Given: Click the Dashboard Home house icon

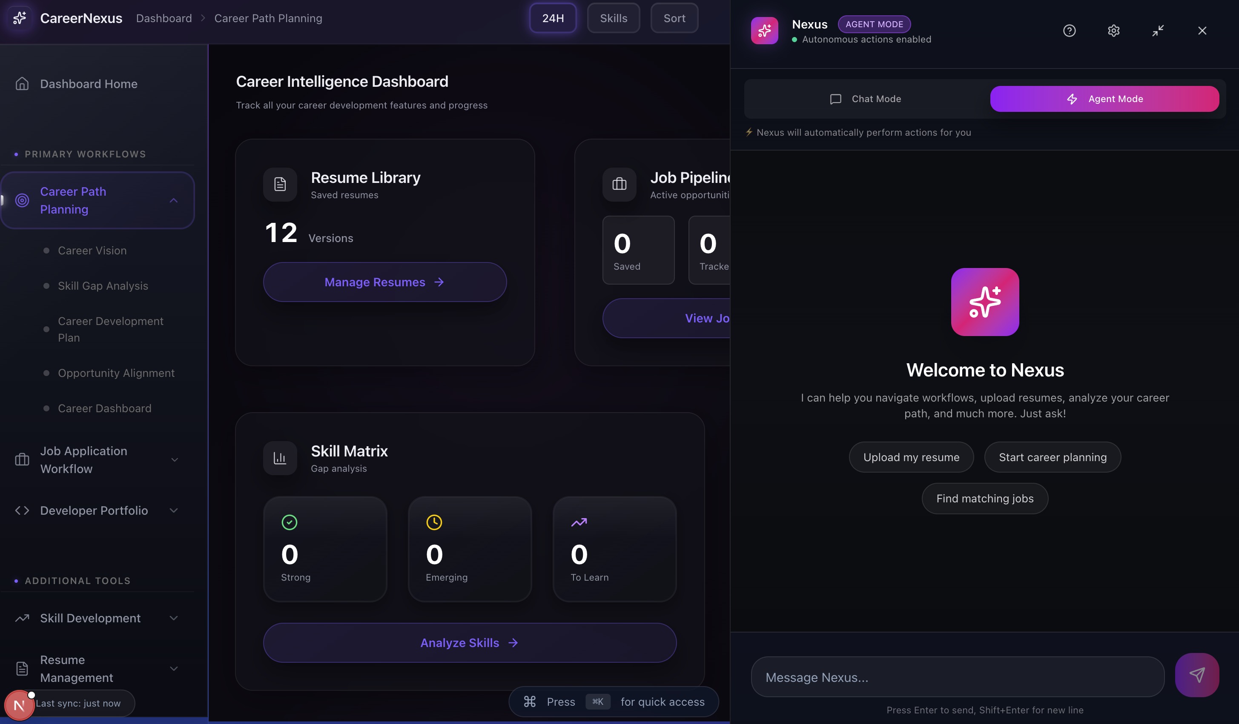Looking at the screenshot, I should (22, 84).
